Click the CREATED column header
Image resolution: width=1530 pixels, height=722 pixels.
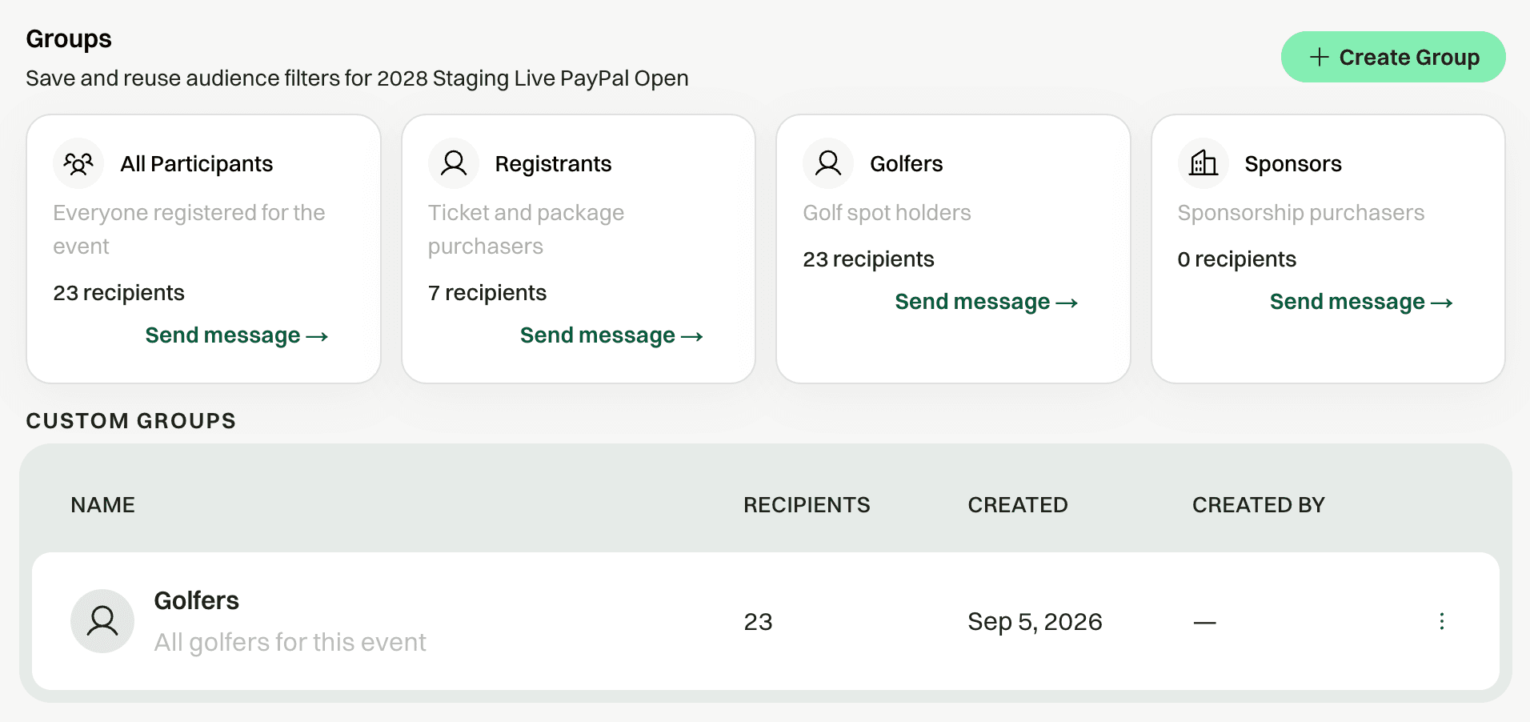point(1018,505)
